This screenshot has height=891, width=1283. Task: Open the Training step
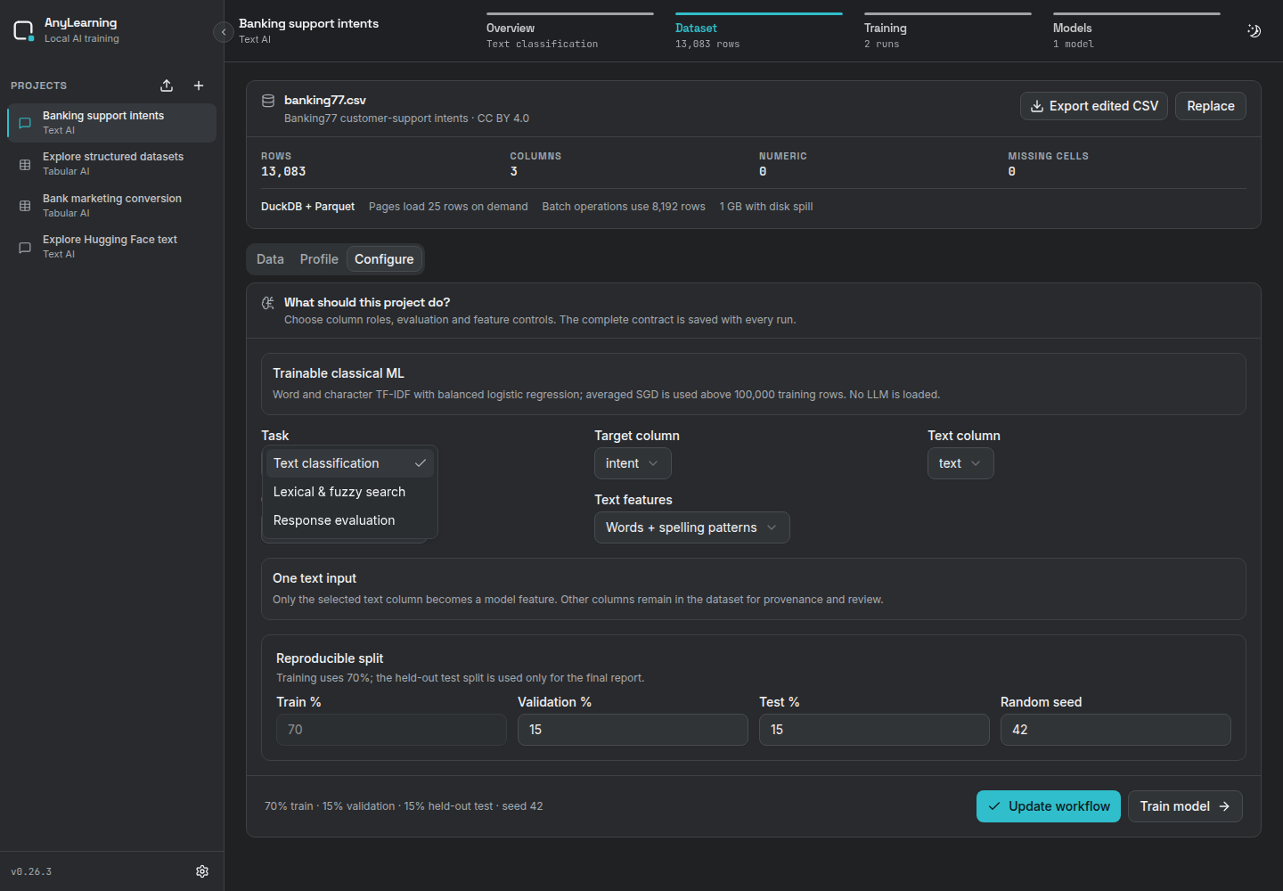click(948, 32)
